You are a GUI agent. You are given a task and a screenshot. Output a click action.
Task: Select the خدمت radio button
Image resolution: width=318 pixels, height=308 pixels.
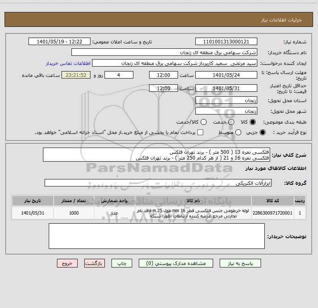coord(231,122)
